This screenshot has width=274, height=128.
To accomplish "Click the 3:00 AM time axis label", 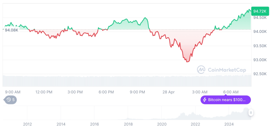I will point(200,92).
